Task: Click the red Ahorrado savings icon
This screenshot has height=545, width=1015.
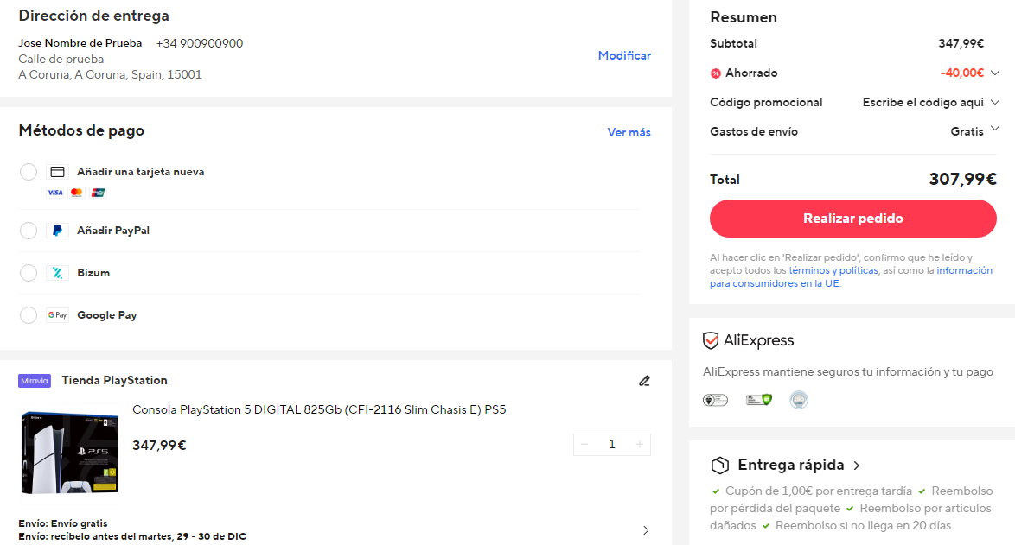Action: click(x=716, y=73)
